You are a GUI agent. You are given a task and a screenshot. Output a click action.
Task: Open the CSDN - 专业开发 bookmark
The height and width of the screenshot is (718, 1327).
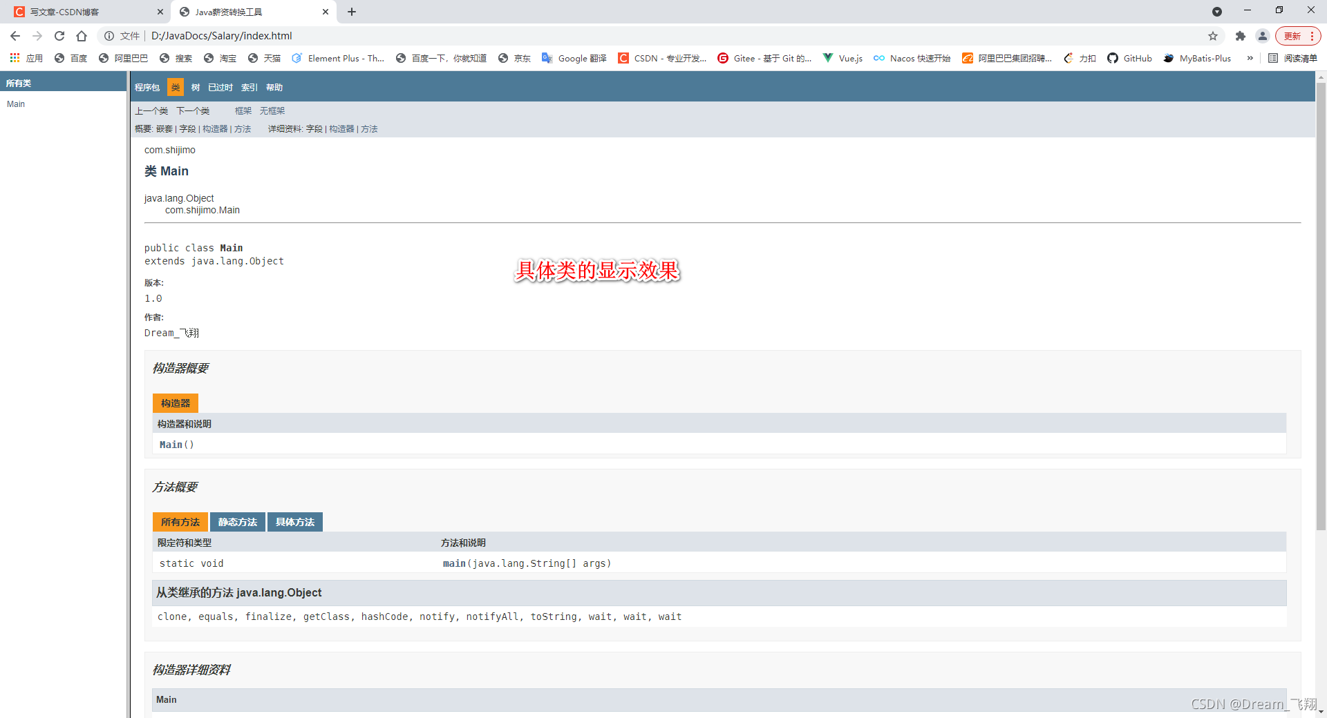[x=662, y=58]
